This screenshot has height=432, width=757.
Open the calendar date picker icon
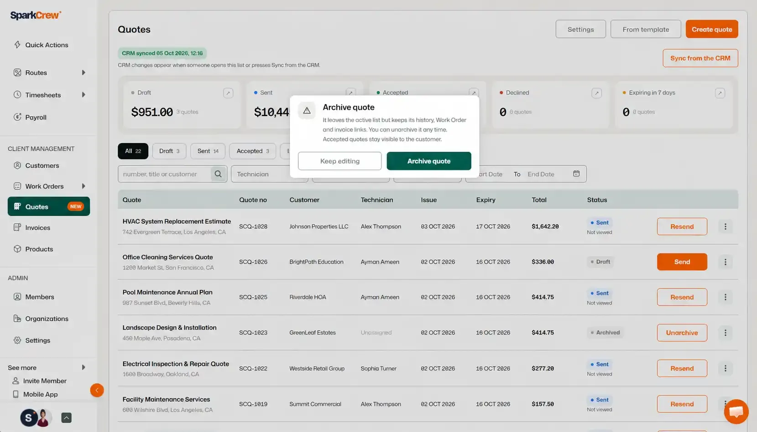576,174
